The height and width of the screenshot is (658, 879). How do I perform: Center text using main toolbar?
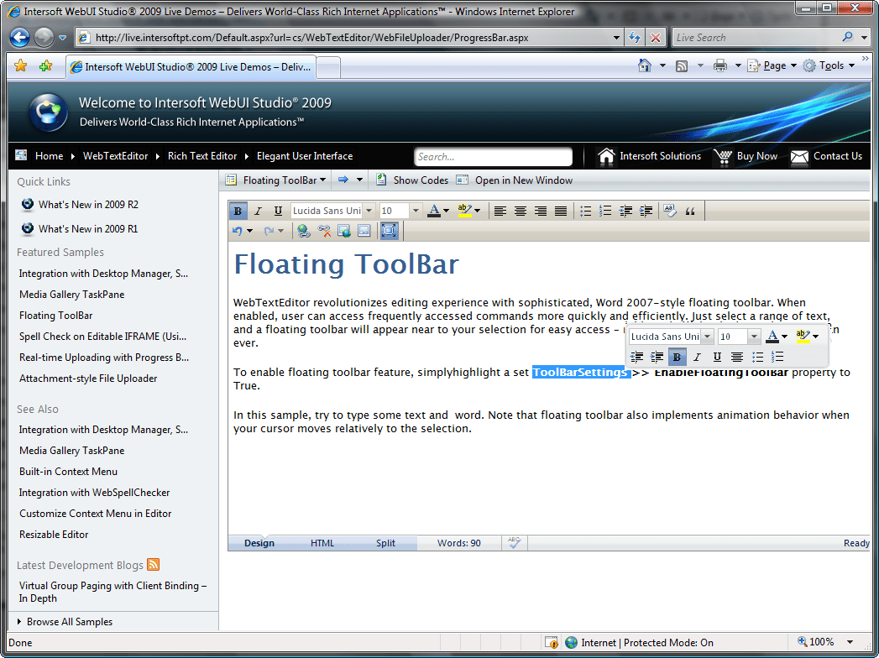click(x=521, y=211)
